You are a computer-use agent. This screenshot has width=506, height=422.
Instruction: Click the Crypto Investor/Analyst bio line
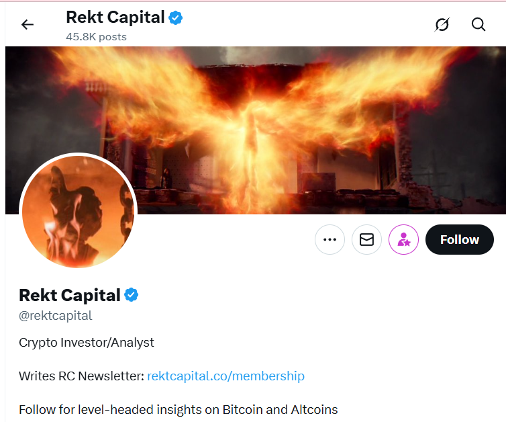(87, 343)
